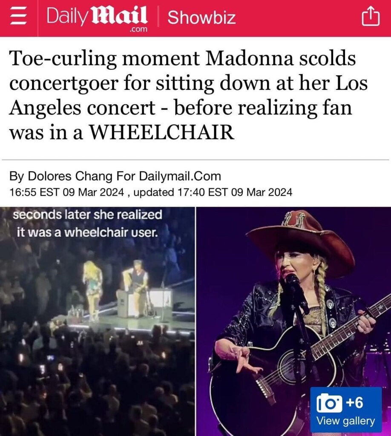Open the concert crowd video thumbnail

98,321
